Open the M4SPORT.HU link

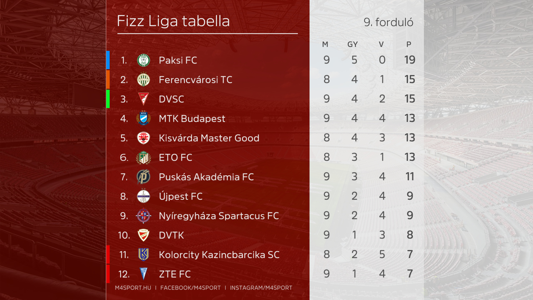133,288
